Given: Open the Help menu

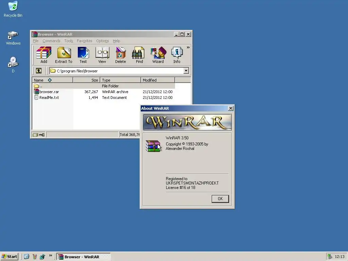Looking at the screenshot, I should pos(116,41).
